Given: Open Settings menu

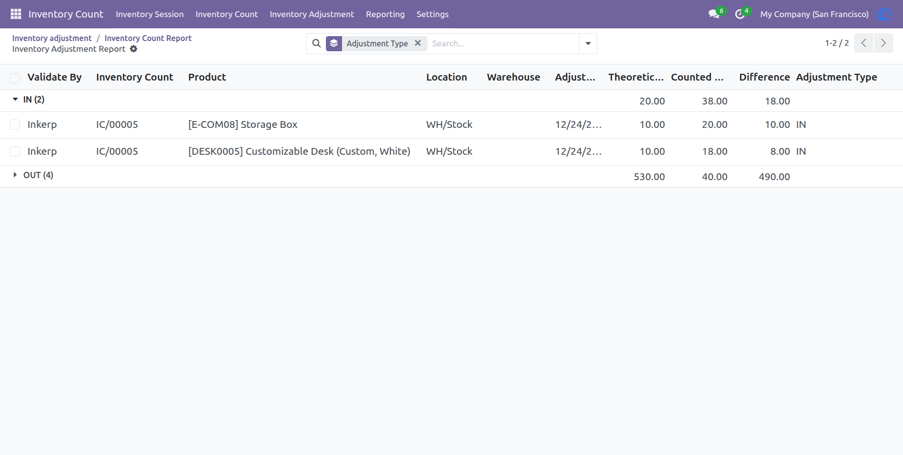Looking at the screenshot, I should (x=432, y=14).
